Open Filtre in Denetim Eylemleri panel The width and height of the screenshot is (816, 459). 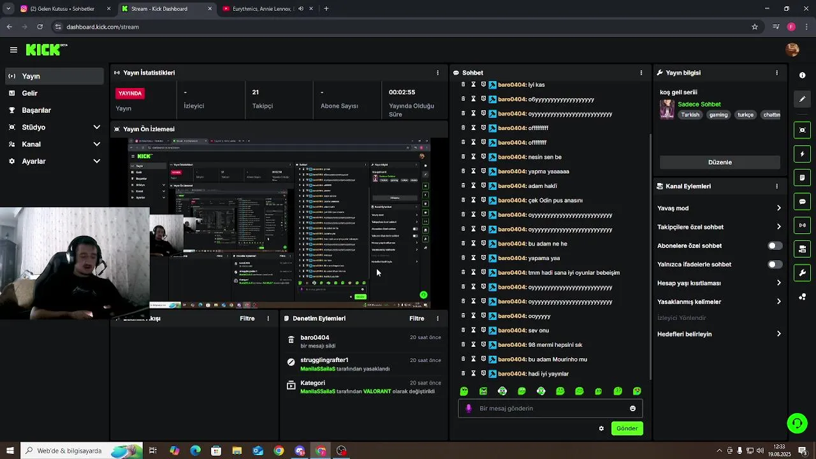[416, 318]
